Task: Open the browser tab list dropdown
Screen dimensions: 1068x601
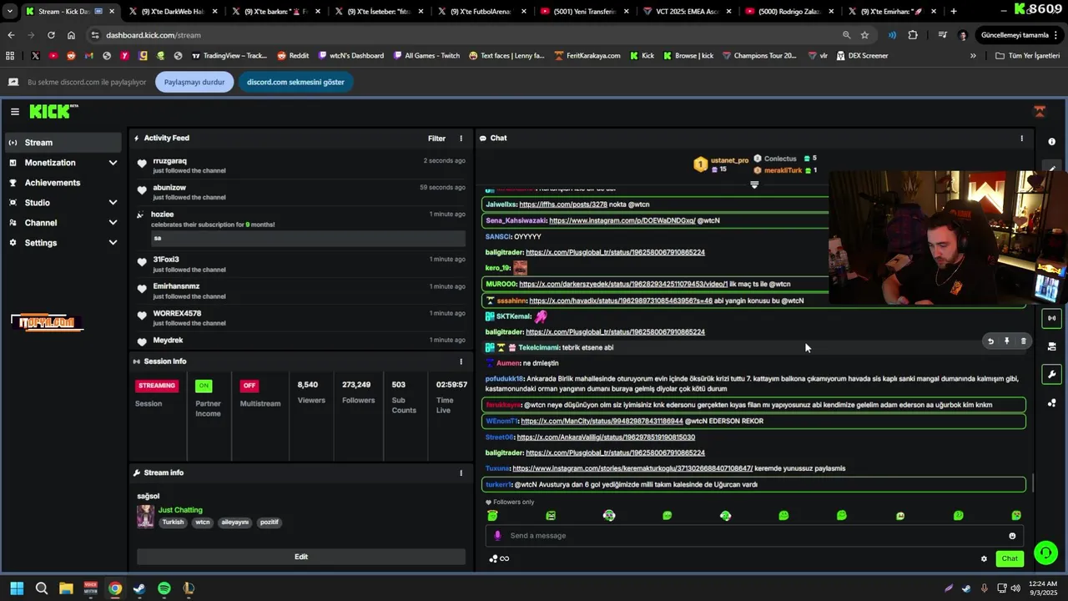Action: [x=9, y=12]
